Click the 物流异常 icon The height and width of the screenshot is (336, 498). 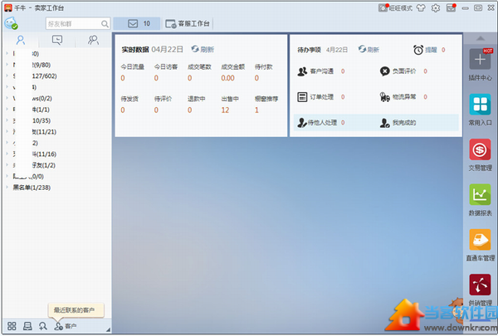tap(384, 97)
